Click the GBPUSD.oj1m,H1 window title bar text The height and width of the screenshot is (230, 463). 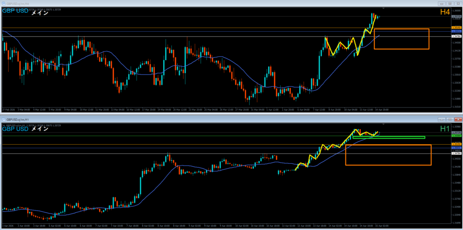[17, 119]
